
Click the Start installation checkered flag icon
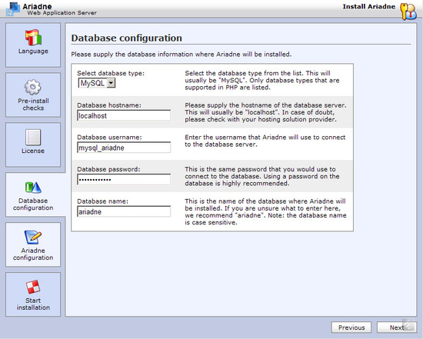[x=33, y=287]
